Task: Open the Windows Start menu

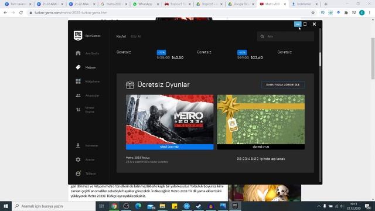Action: [x=6, y=206]
